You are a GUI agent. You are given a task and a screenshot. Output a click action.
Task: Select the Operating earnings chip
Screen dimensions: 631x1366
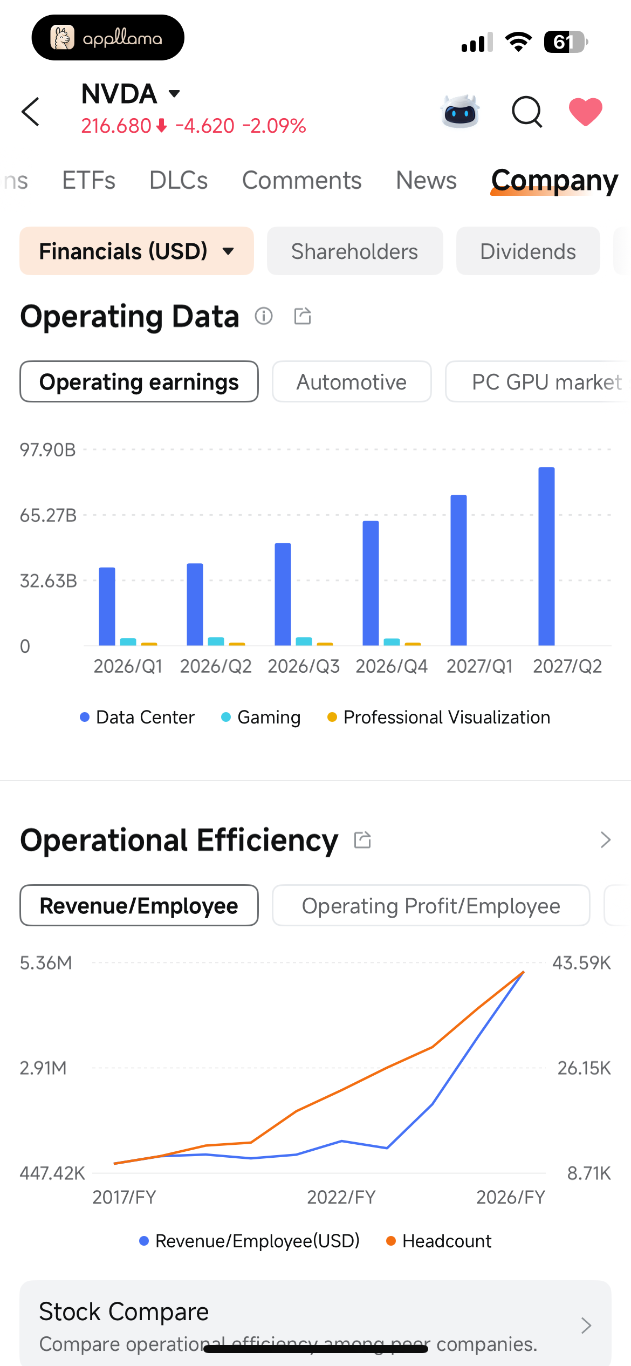(139, 381)
